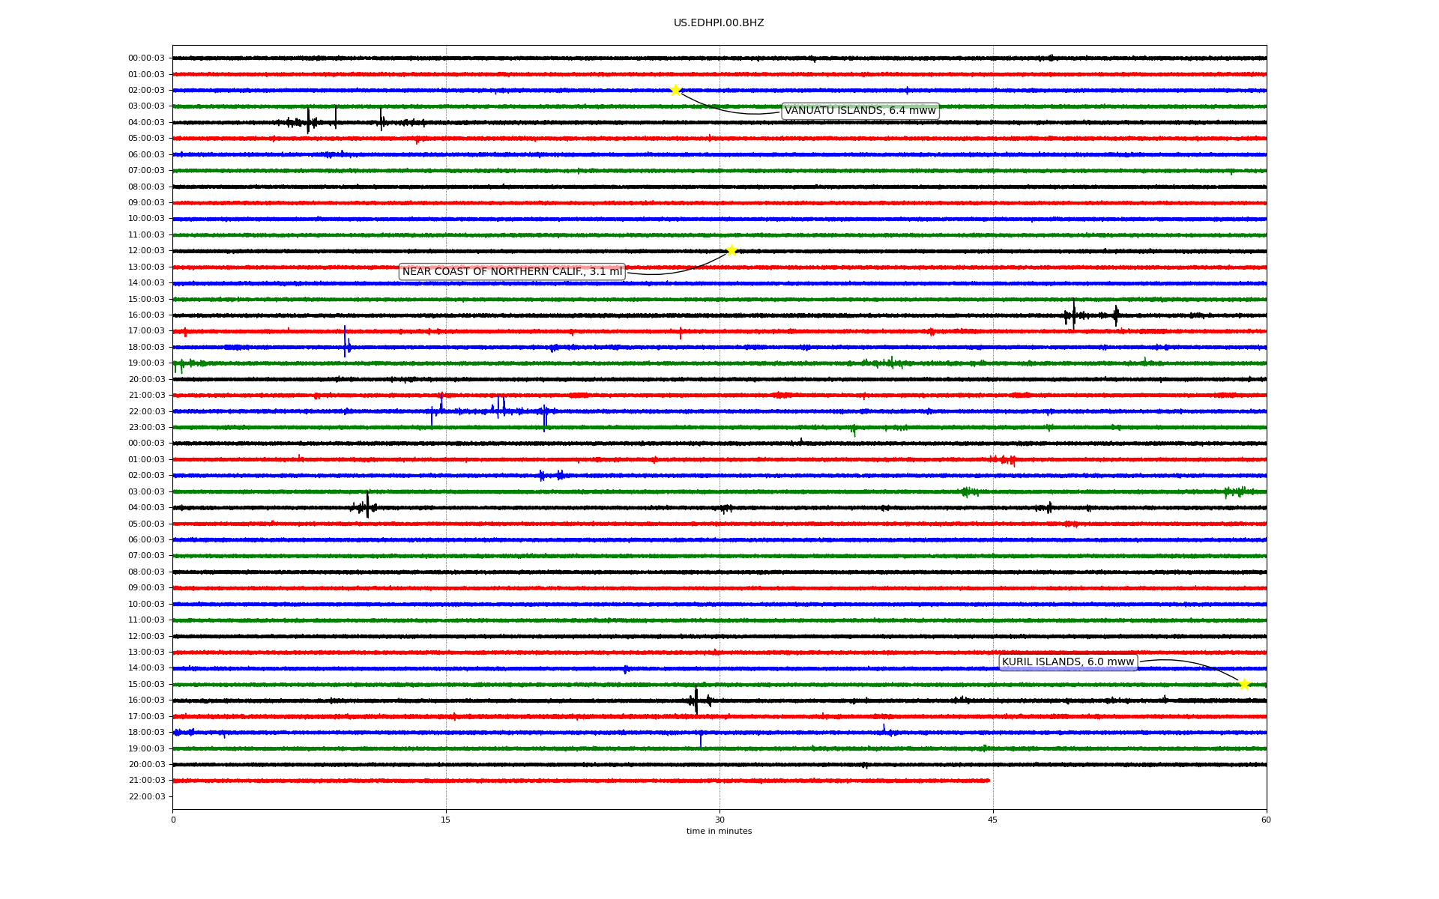Click the 15 minute x-axis tick label

pyautogui.click(x=446, y=820)
